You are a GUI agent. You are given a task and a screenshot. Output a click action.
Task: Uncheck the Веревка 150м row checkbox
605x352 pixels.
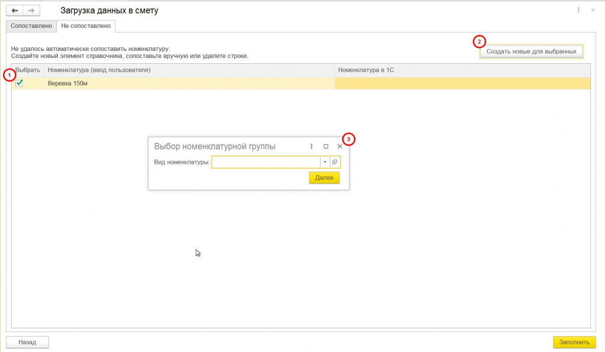click(20, 83)
